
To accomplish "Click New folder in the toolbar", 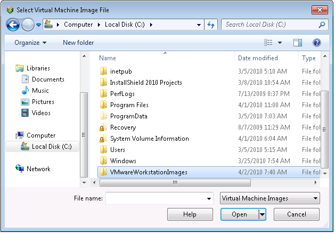I will pos(78,43).
